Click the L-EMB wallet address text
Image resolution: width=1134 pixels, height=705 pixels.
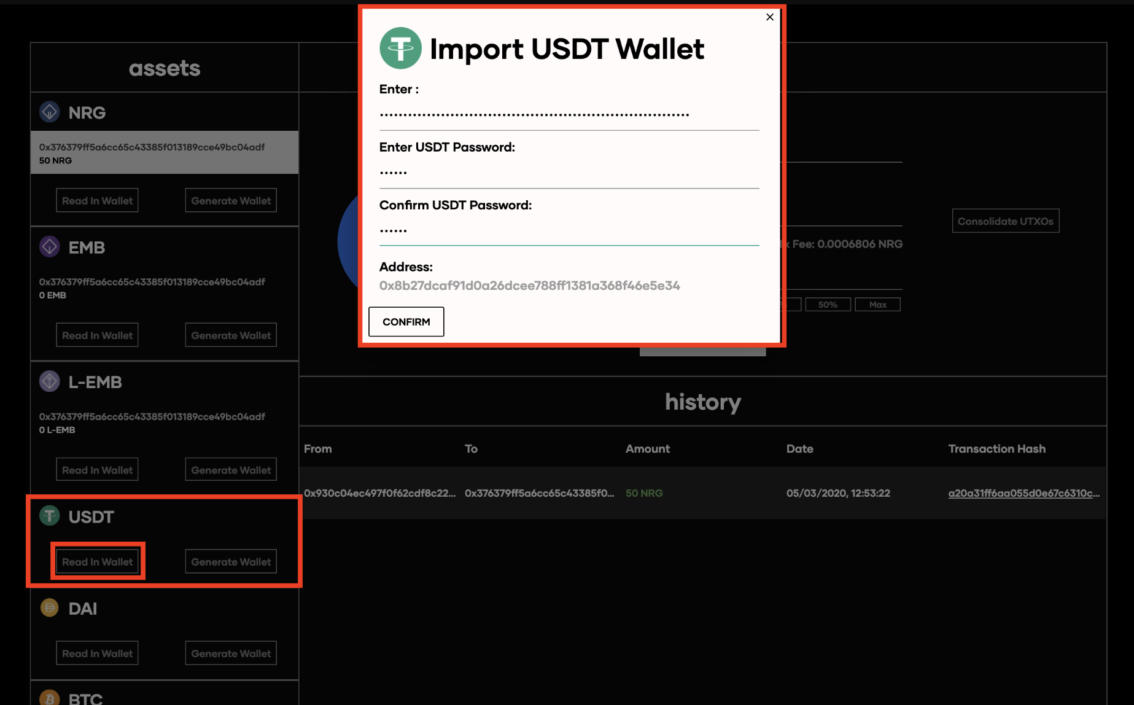click(152, 416)
